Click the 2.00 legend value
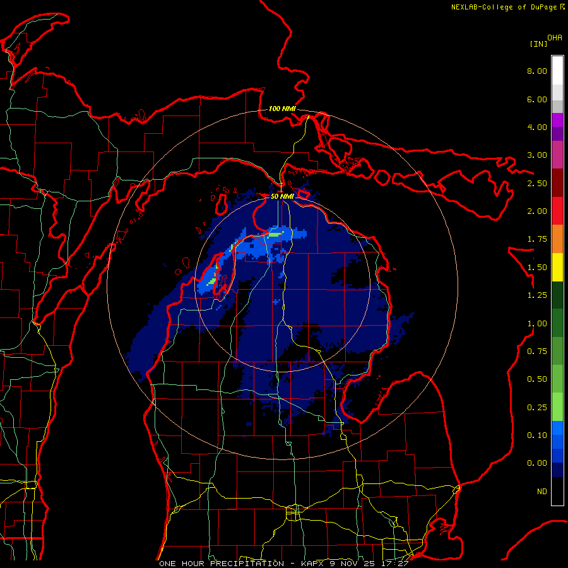The height and width of the screenshot is (568, 568). click(537, 211)
